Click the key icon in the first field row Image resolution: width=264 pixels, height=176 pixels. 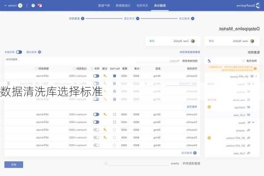coord(105,76)
